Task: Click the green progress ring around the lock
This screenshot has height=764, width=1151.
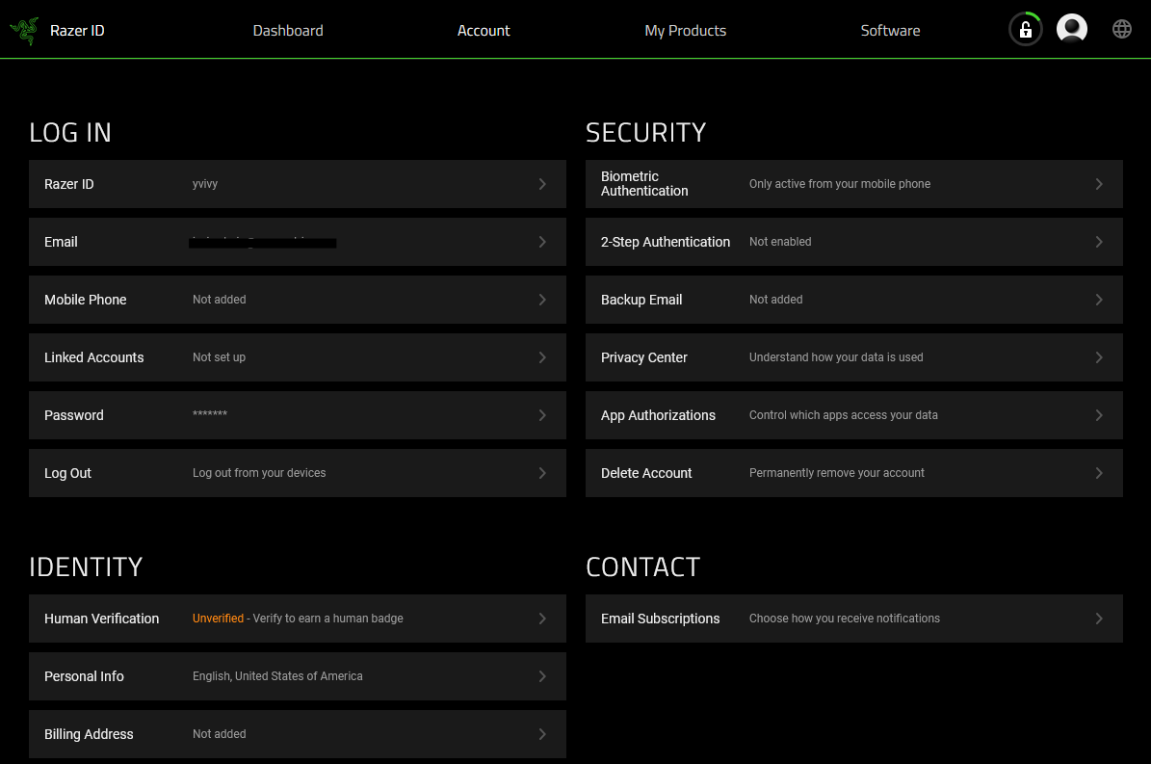Action: (1035, 16)
